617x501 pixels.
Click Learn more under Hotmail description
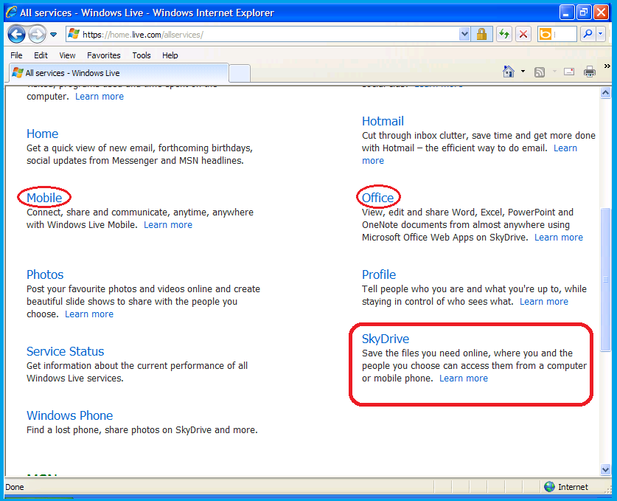(565, 148)
